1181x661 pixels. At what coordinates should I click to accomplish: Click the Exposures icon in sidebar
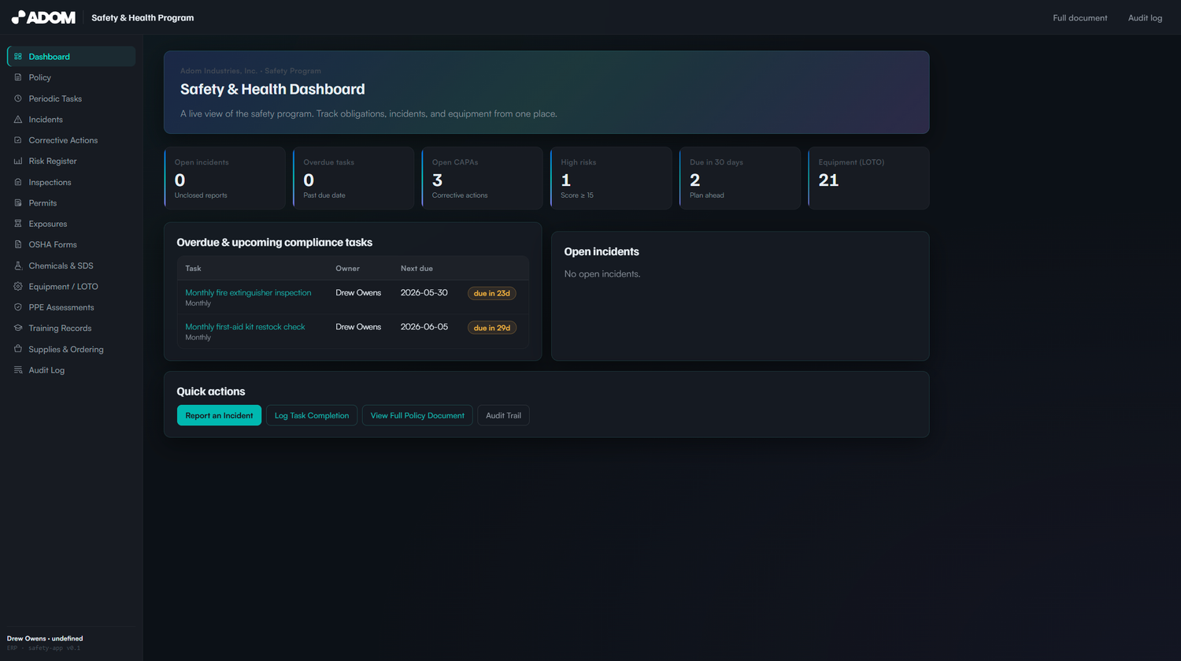tap(18, 224)
